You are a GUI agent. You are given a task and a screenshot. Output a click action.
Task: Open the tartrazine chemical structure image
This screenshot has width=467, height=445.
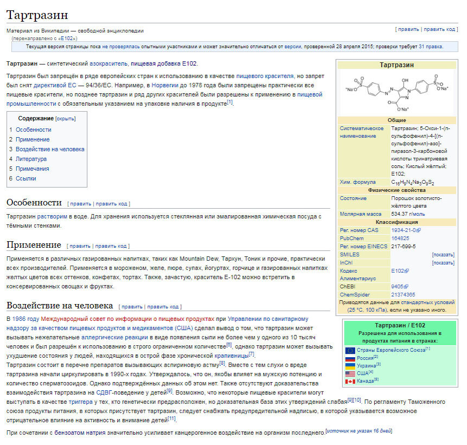(396, 93)
